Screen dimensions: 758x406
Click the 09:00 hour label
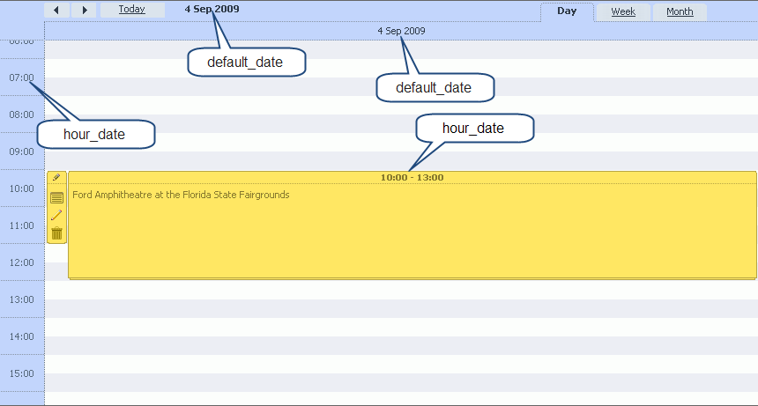click(x=22, y=151)
